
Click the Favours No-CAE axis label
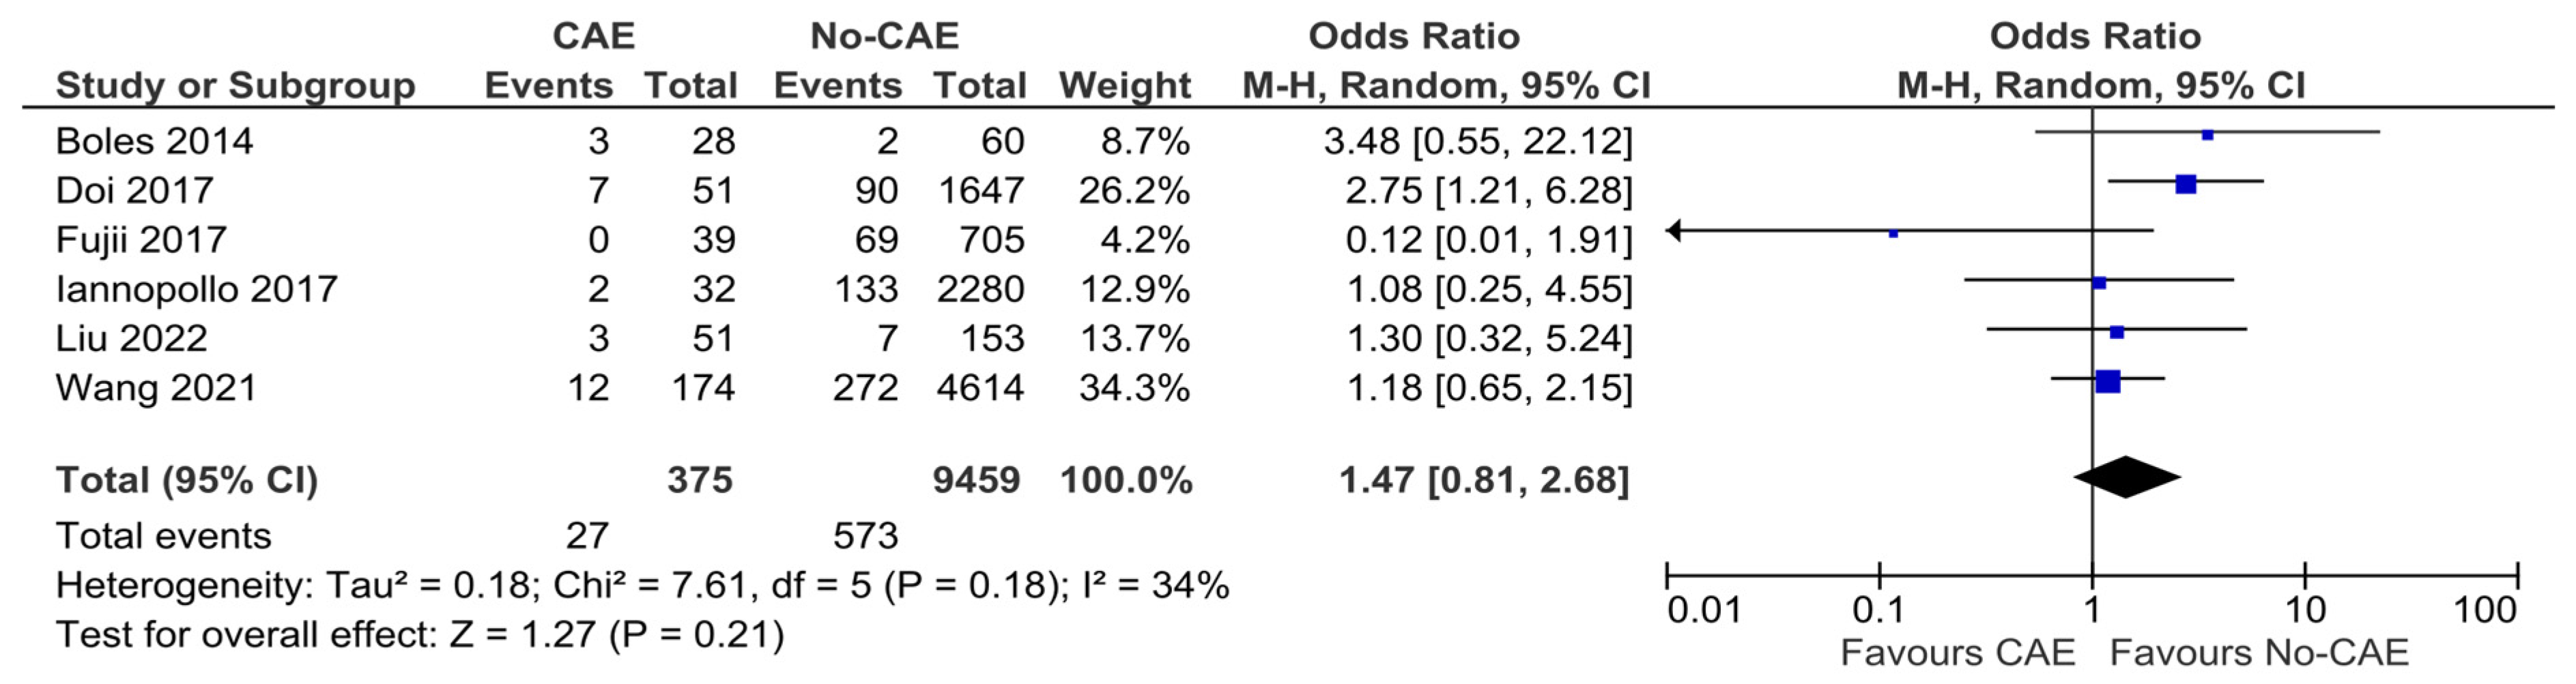click(2259, 652)
